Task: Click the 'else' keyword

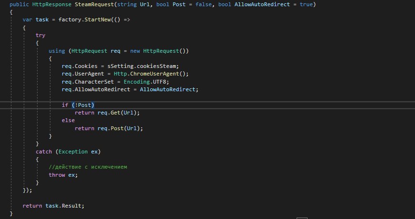Action: pyautogui.click(x=68, y=120)
